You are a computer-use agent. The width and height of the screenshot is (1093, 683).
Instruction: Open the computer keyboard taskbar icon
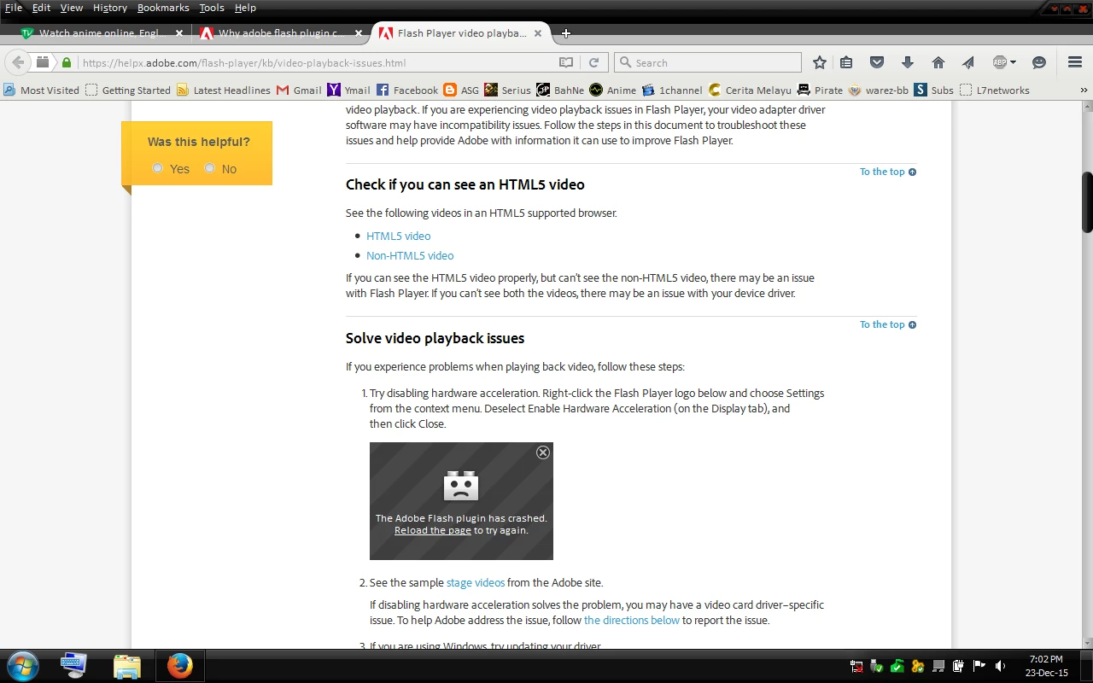point(74,665)
